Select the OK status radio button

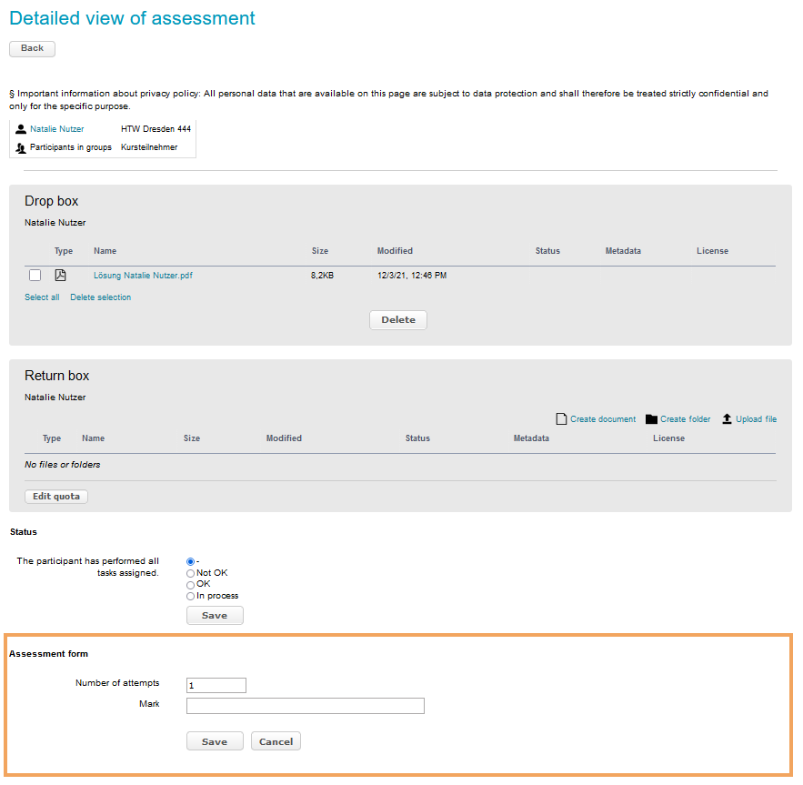(190, 584)
